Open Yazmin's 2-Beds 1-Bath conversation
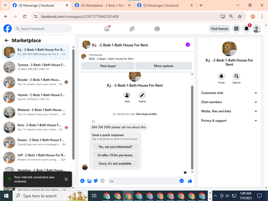Viewport: 268px width, 201px height. [x=36, y=97]
